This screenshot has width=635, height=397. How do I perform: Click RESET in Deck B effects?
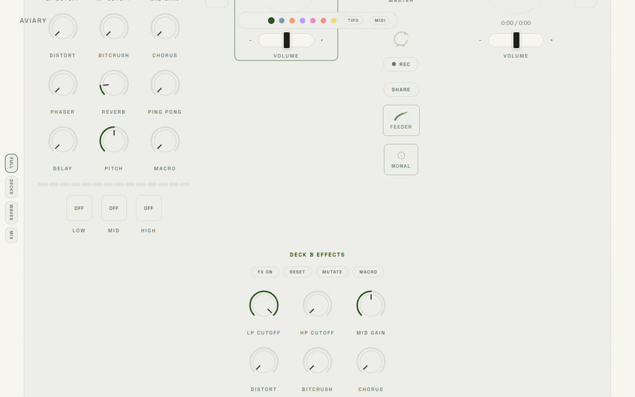tap(297, 272)
